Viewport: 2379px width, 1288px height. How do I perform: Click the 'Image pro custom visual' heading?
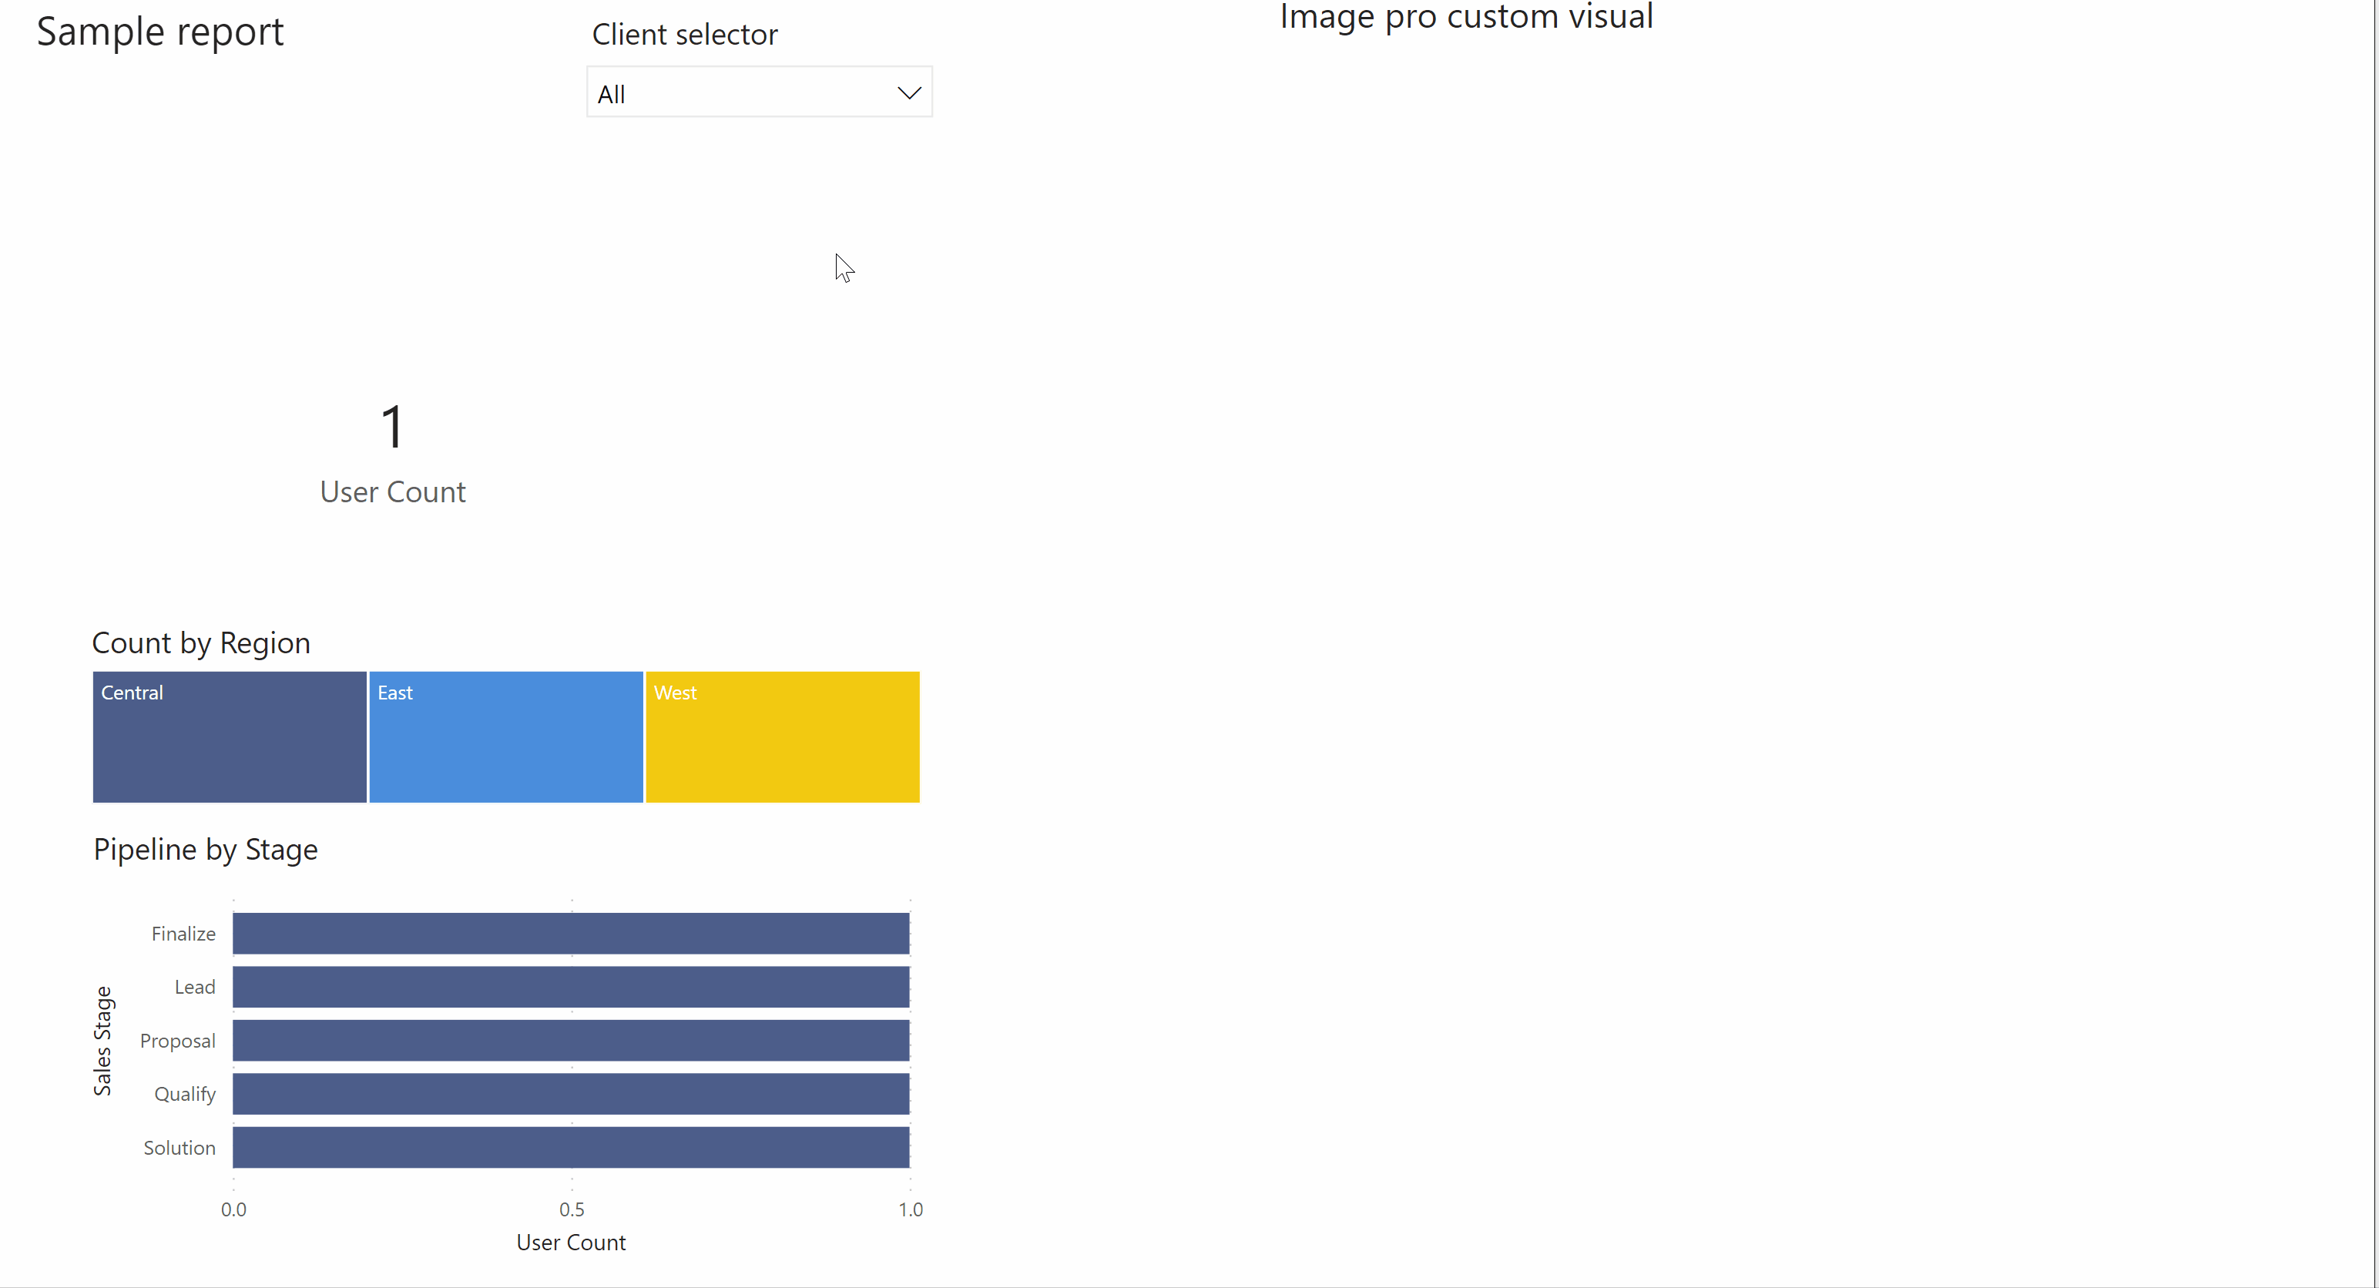1467,17
